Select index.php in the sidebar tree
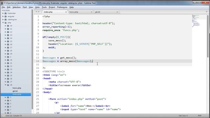This screenshot has height=118, width=210. click(17, 94)
